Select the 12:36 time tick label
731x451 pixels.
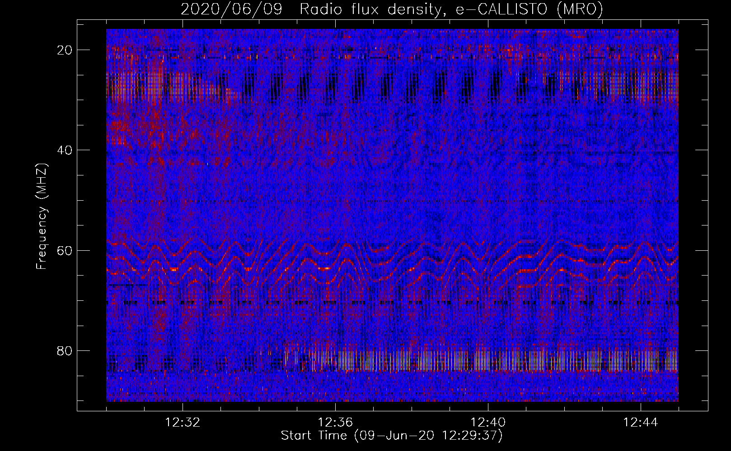(x=335, y=423)
